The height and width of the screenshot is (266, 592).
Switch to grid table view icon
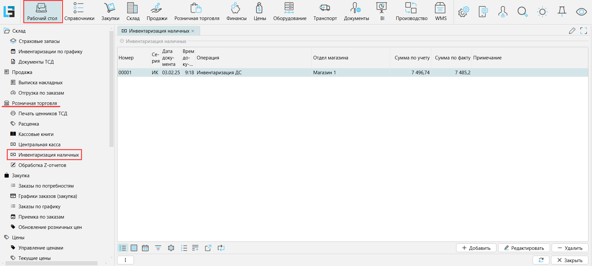click(x=134, y=248)
